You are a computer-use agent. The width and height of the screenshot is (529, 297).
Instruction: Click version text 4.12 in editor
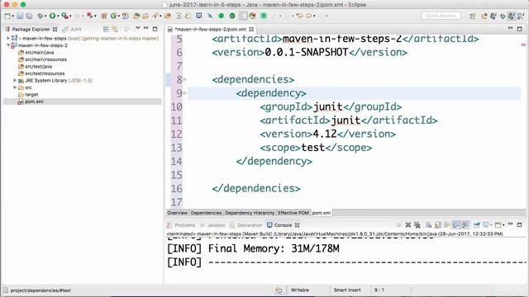(x=325, y=134)
